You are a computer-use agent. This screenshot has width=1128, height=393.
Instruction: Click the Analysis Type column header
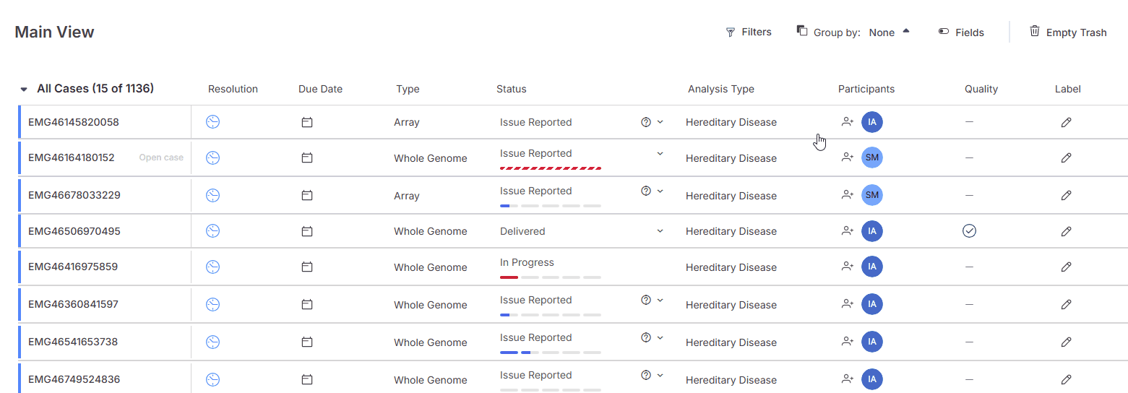[720, 90]
